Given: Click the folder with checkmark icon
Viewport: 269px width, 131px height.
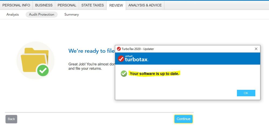Looking at the screenshot, I should coord(35,61).
